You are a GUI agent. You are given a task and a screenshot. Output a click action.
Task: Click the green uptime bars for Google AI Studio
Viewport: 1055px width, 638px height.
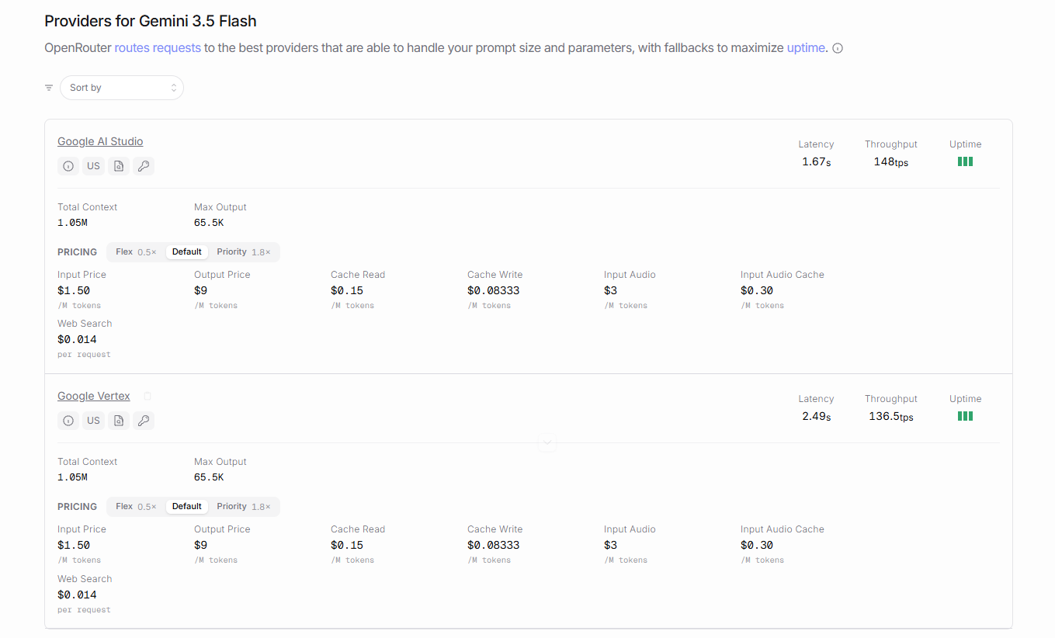pos(965,161)
